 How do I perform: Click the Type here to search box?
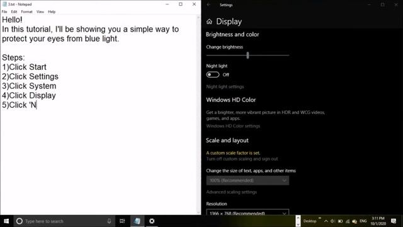pos(64,221)
